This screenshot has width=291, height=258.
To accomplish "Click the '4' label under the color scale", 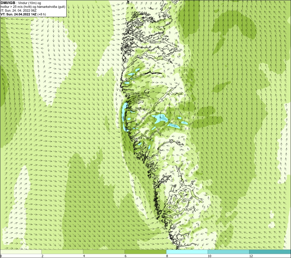I will [84, 256].
